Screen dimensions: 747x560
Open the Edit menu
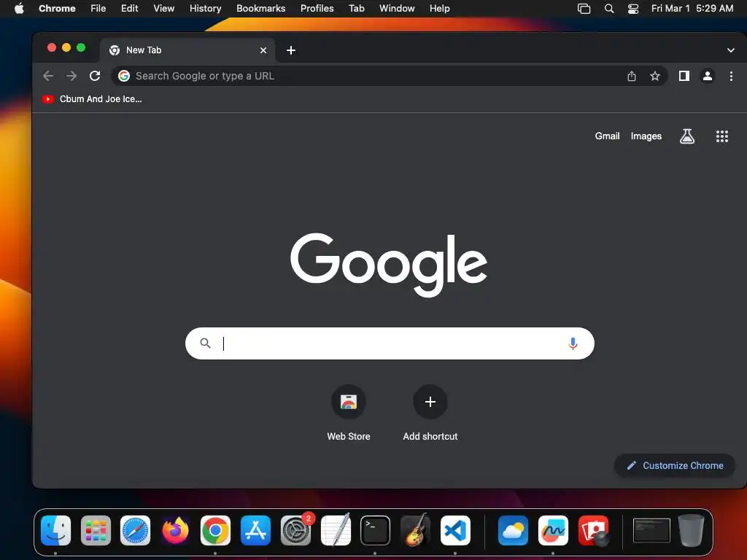click(x=129, y=9)
